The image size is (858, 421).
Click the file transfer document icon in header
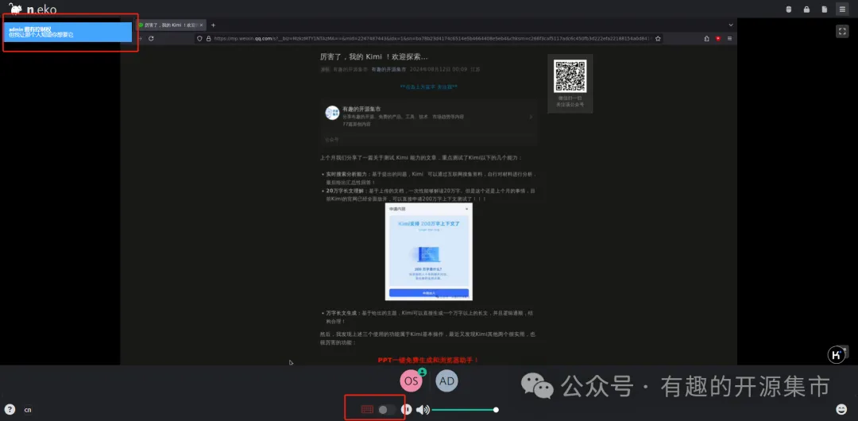pos(825,9)
